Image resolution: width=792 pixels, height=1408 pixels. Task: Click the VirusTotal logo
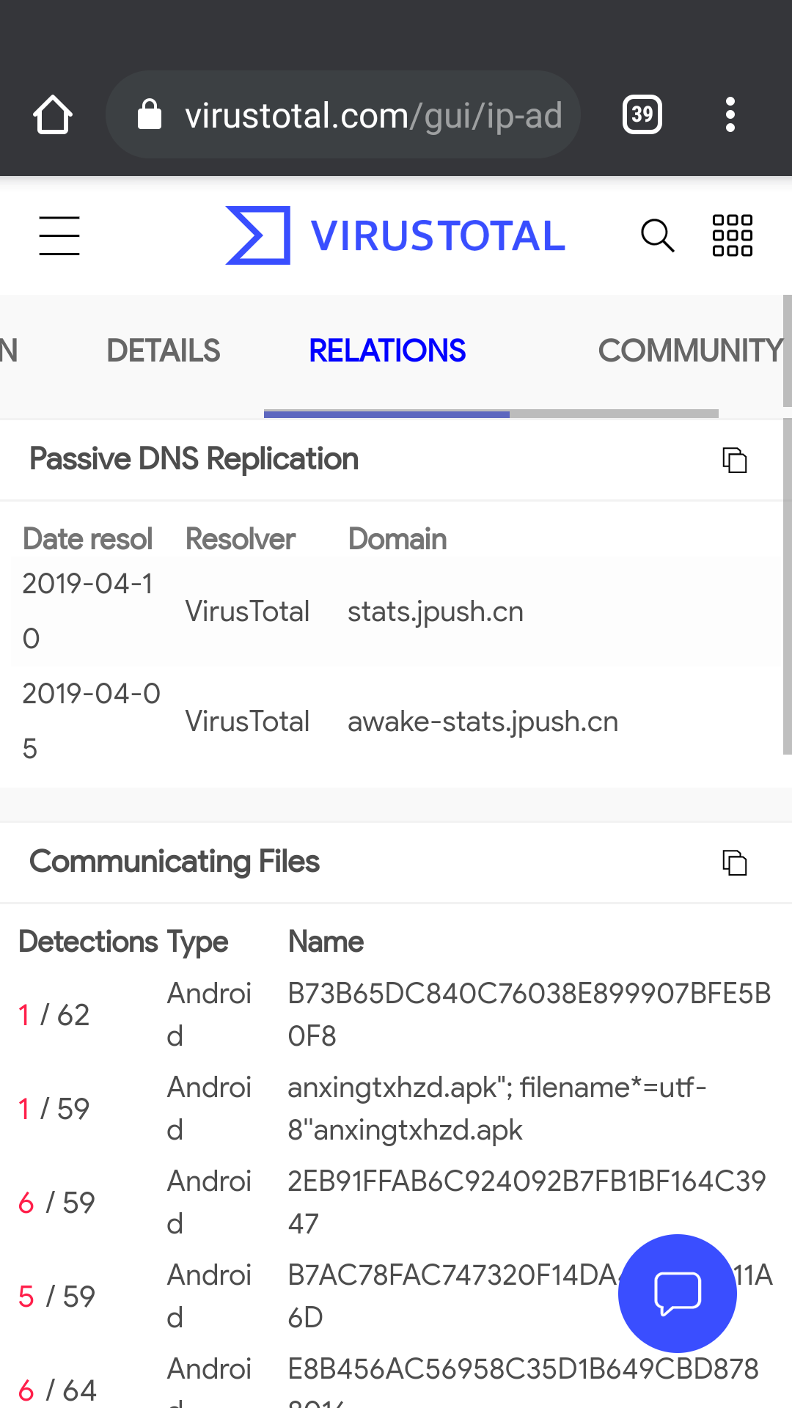[x=396, y=235]
